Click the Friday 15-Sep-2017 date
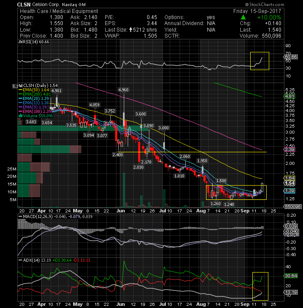The height and width of the screenshot is (308, 303). [257, 11]
